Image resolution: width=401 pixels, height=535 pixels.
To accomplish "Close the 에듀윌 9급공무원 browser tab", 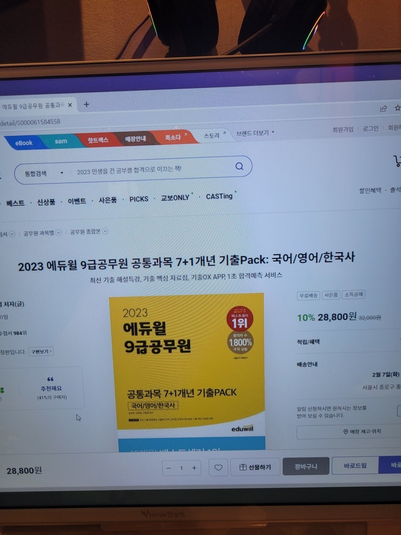I will pos(70,105).
